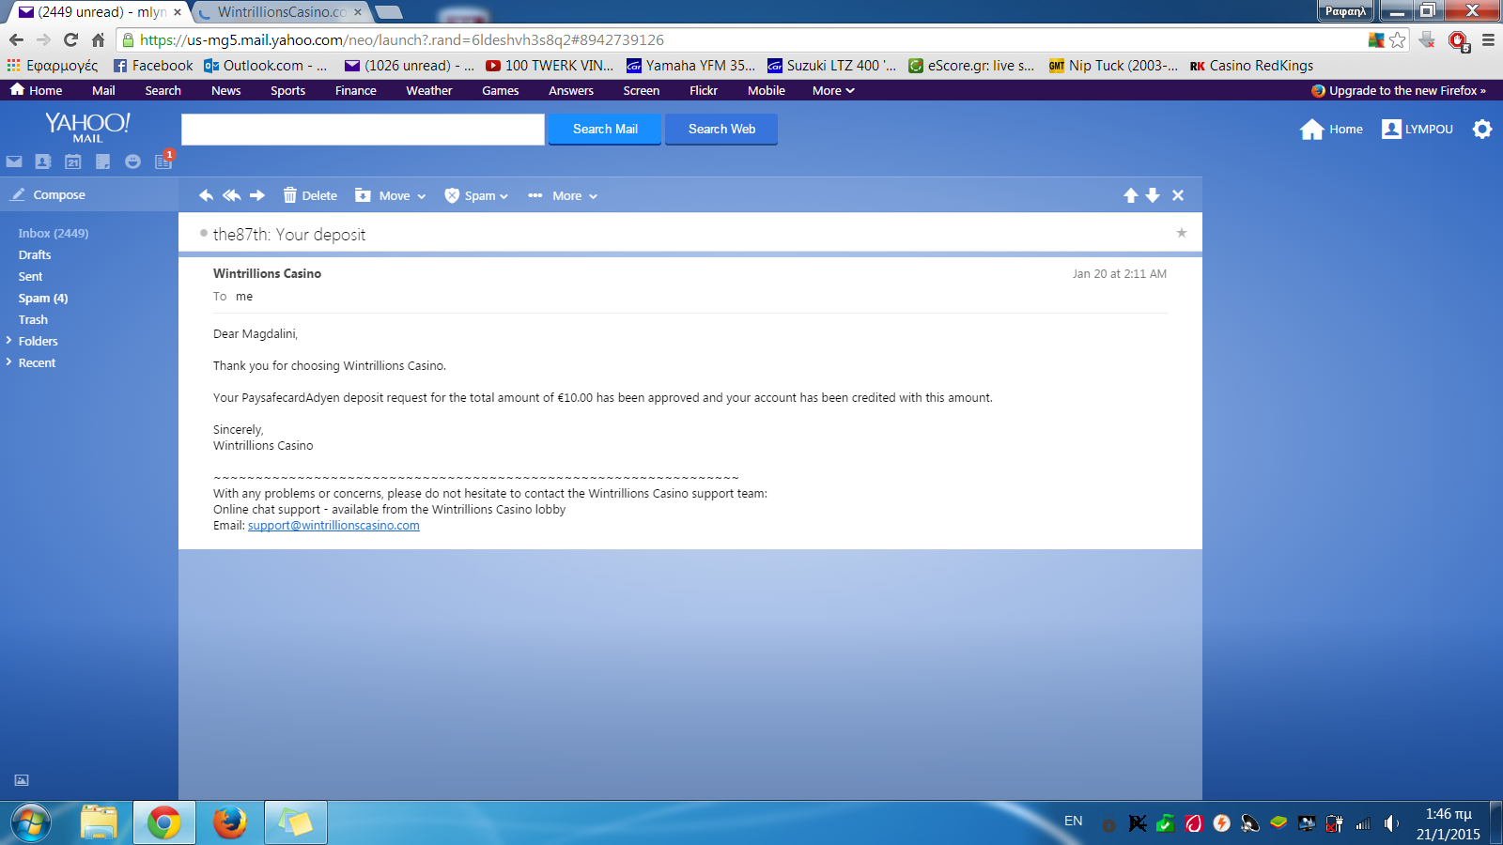1503x845 pixels.
Task: Open the Casino RedKings bookmark
Action: tap(1251, 66)
